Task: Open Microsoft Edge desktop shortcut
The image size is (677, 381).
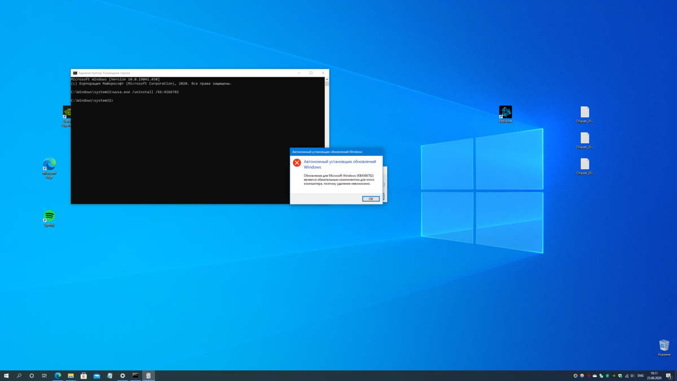Action: [49, 165]
